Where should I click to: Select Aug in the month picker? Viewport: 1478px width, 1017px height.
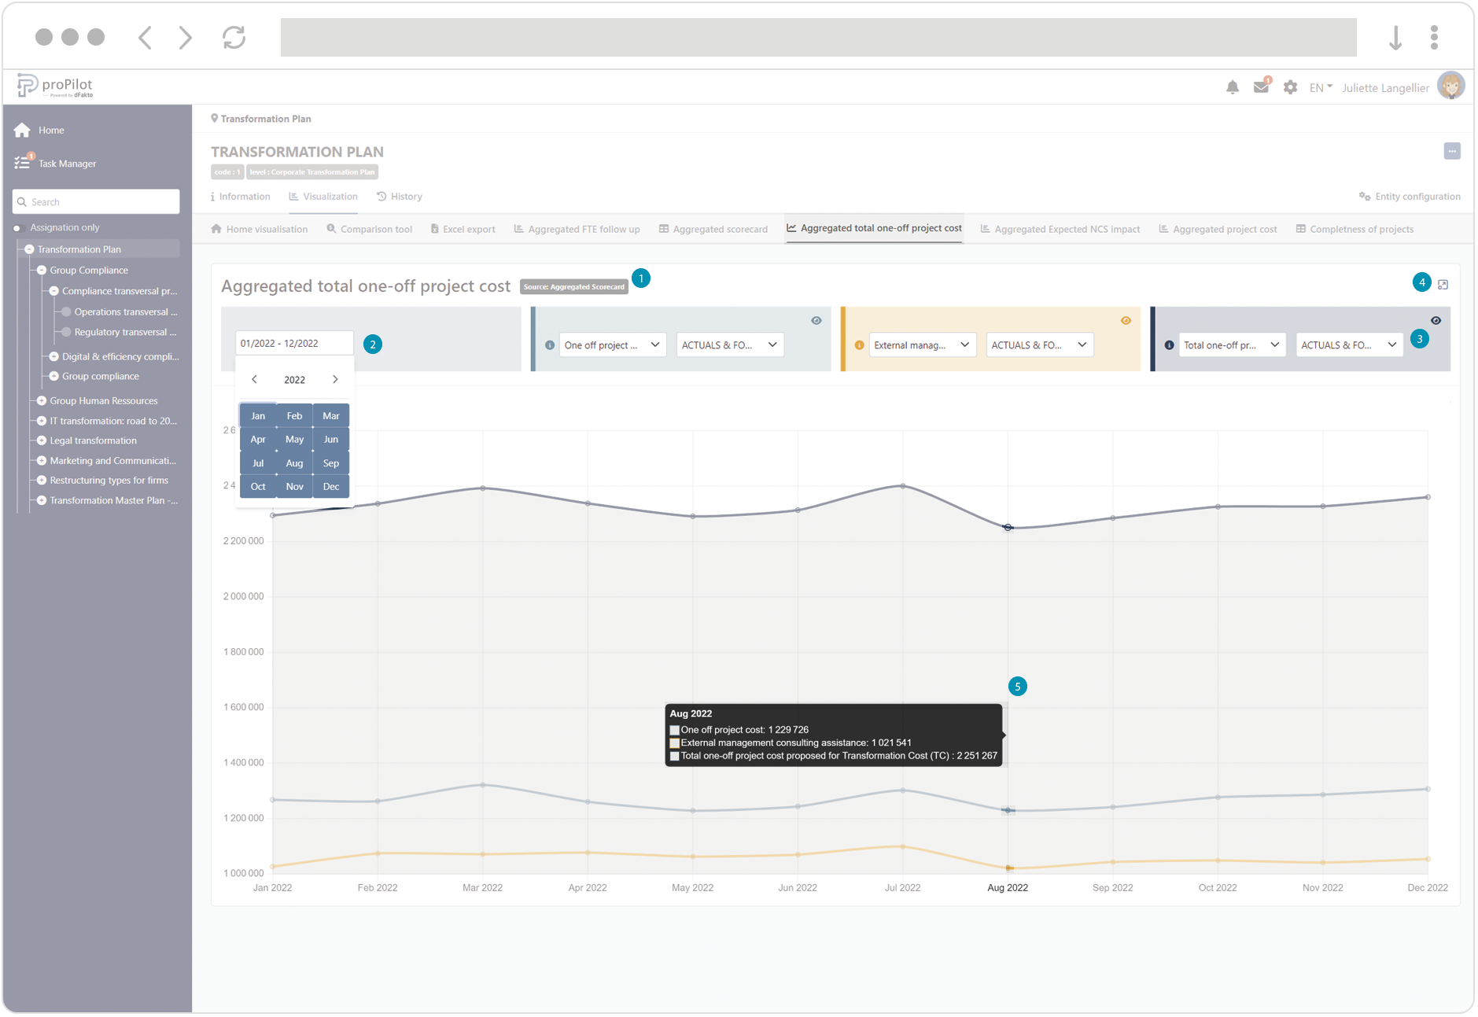pyautogui.click(x=294, y=463)
